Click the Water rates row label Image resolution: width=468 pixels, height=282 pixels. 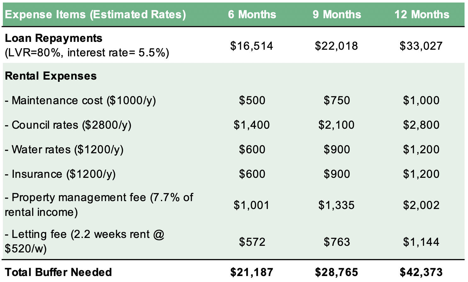64,149
